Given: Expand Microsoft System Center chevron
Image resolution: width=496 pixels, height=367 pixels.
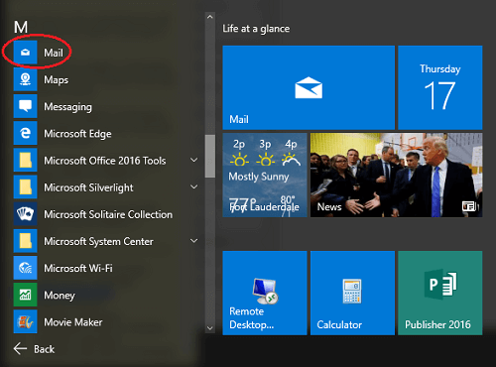Looking at the screenshot, I should [194, 241].
